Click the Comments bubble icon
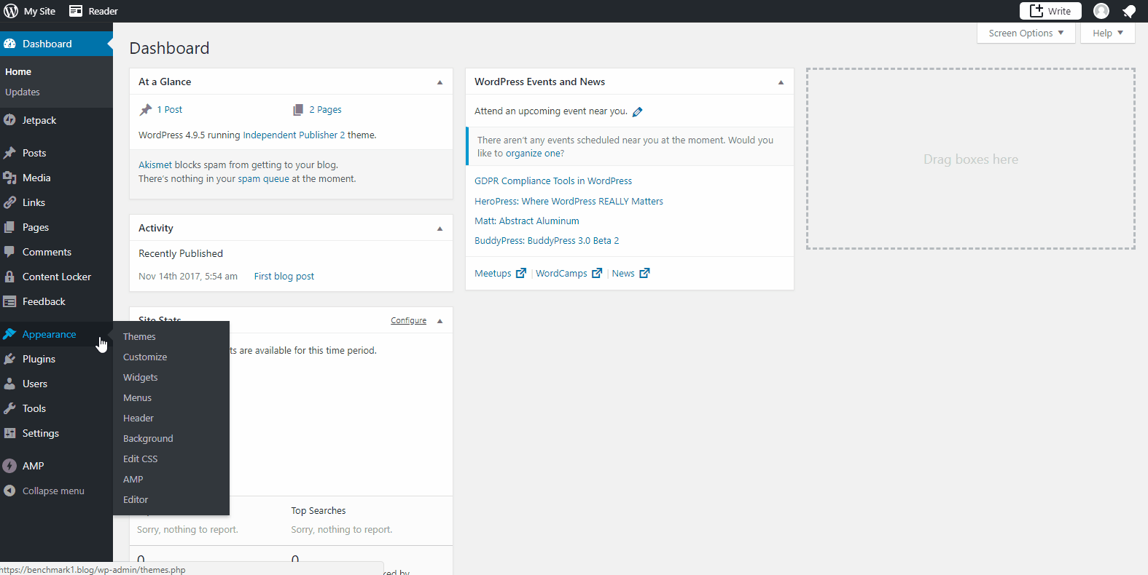This screenshot has width=1148, height=575. (9, 252)
